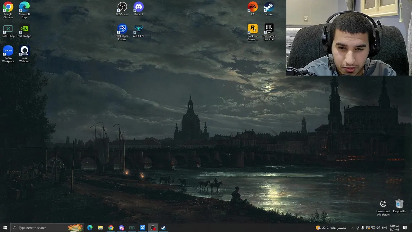The height and width of the screenshot is (232, 412).
Task: Switch to Discord in the taskbar
Action: 121,228
